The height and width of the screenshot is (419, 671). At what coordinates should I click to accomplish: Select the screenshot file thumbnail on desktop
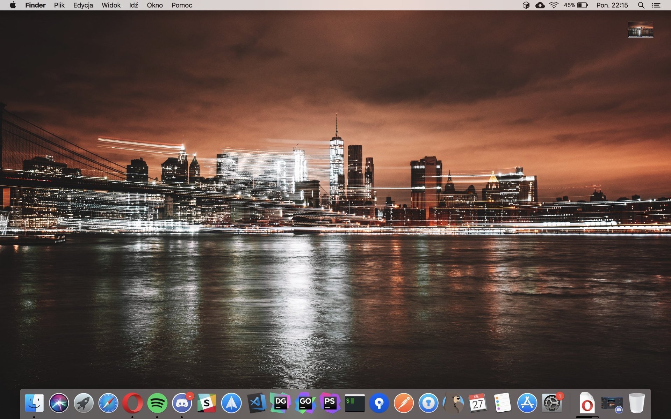[x=641, y=30]
